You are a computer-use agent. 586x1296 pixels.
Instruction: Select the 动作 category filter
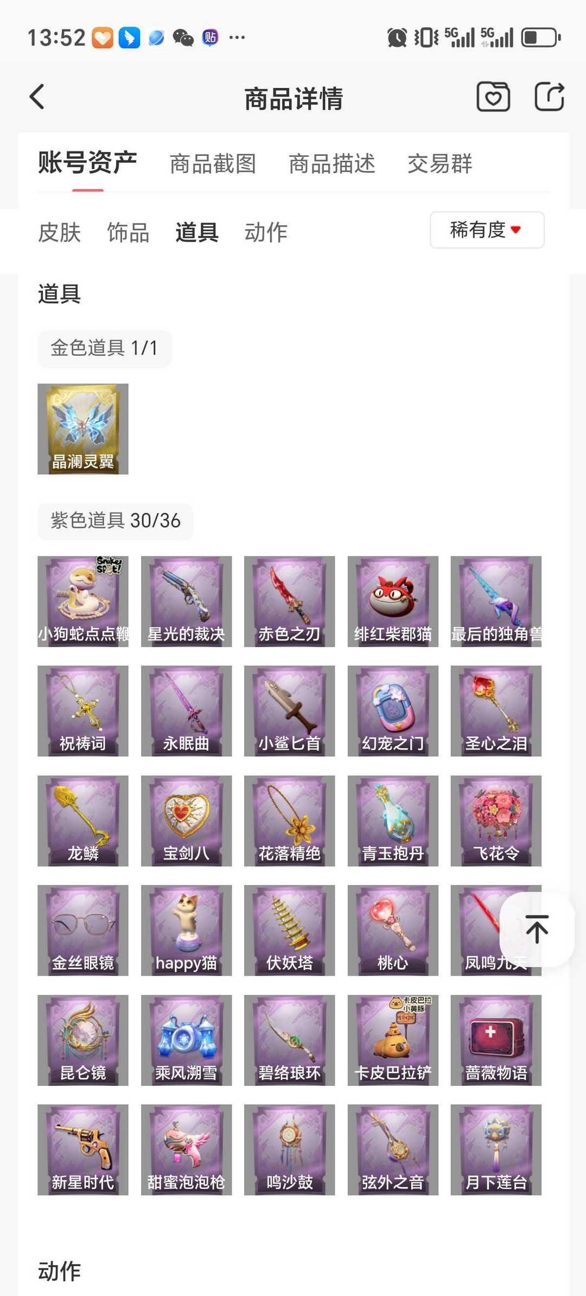[x=266, y=232]
